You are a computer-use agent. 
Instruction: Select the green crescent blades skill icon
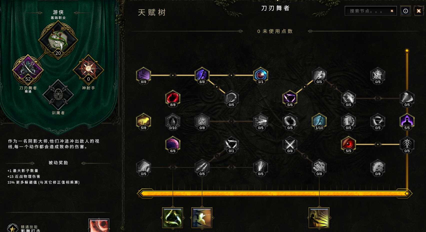pos(172,218)
